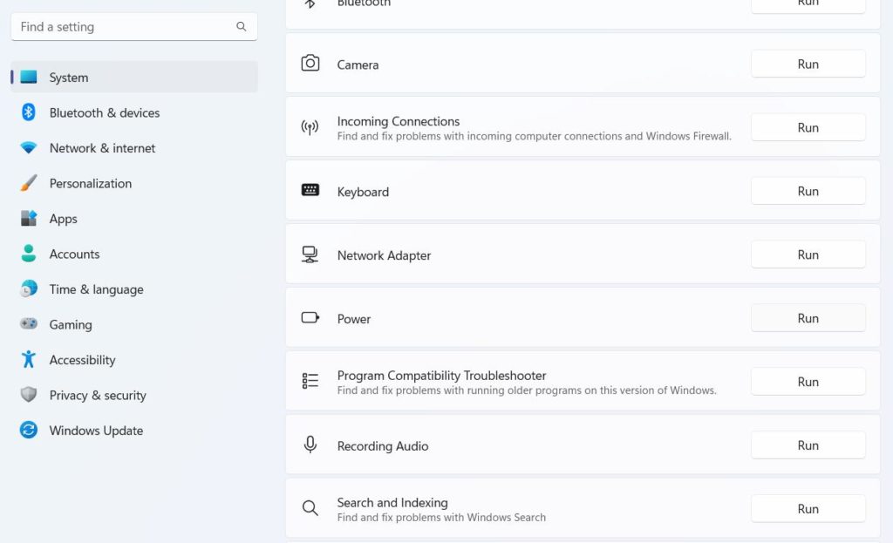Click the older programs description text
The image size is (893, 543).
[x=527, y=390]
